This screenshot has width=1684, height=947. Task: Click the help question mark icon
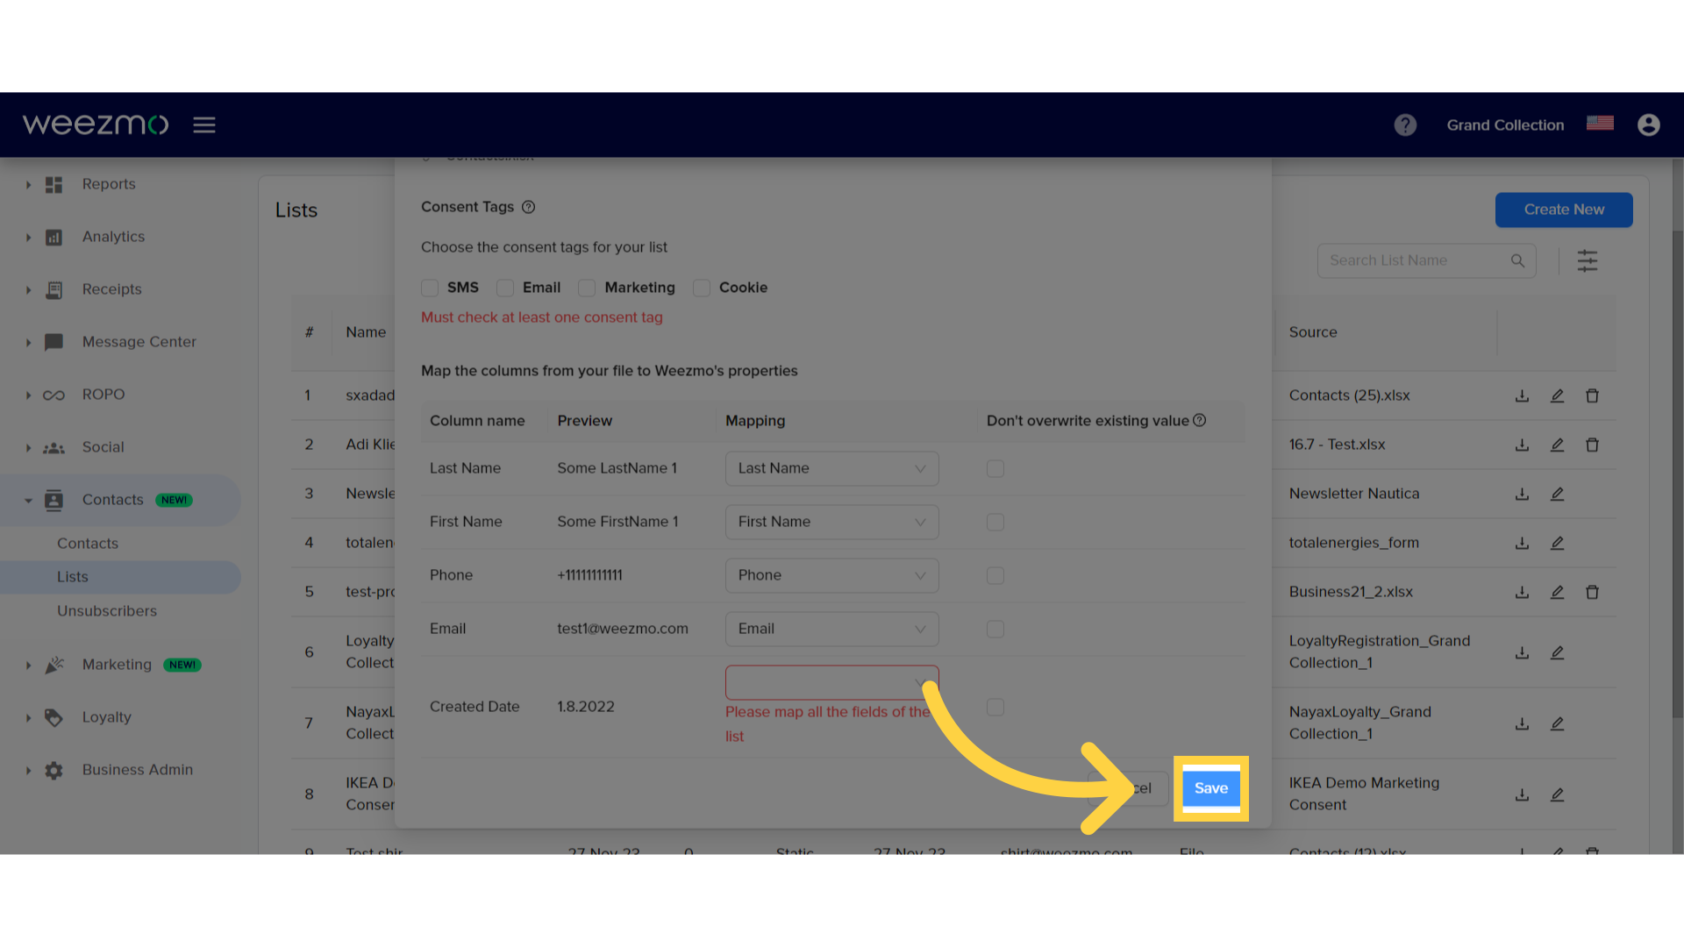[x=1405, y=125]
